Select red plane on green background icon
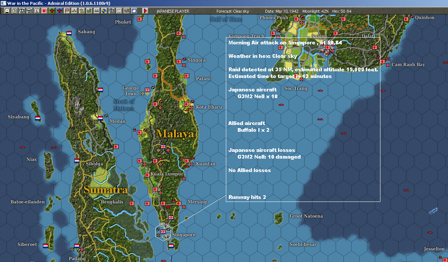The height and width of the screenshot is (262, 448). 52,11
